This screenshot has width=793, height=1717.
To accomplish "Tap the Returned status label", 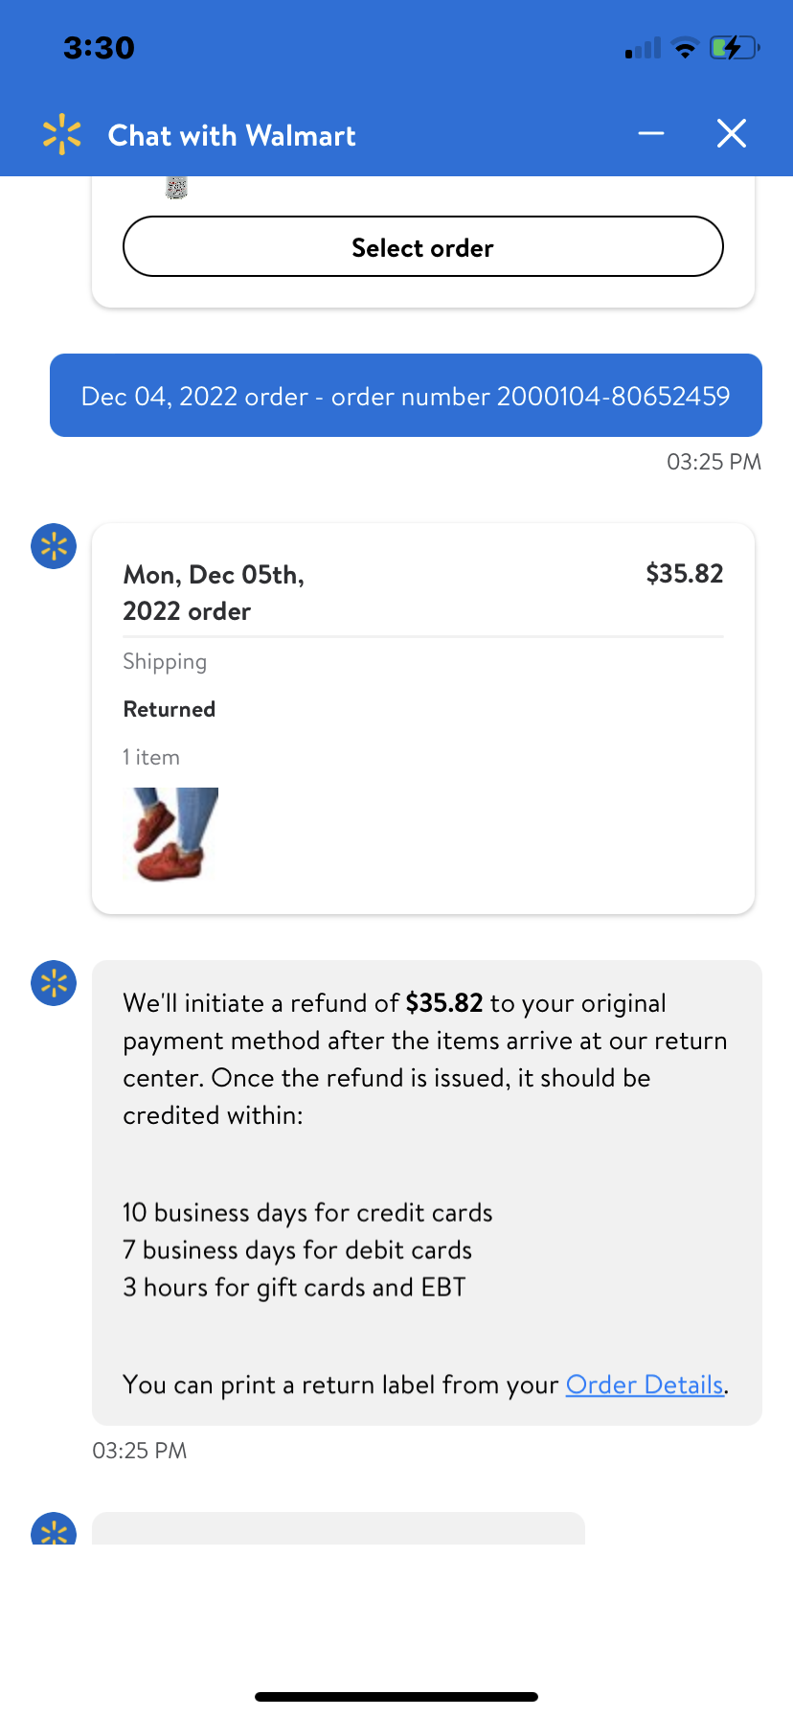I will coord(170,709).
